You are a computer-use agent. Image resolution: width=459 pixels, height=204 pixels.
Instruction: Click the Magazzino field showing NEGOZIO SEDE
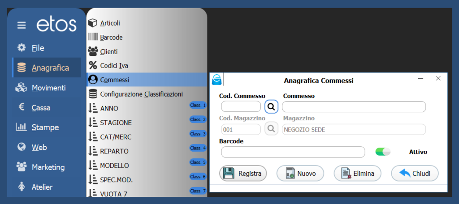pyautogui.click(x=354, y=129)
